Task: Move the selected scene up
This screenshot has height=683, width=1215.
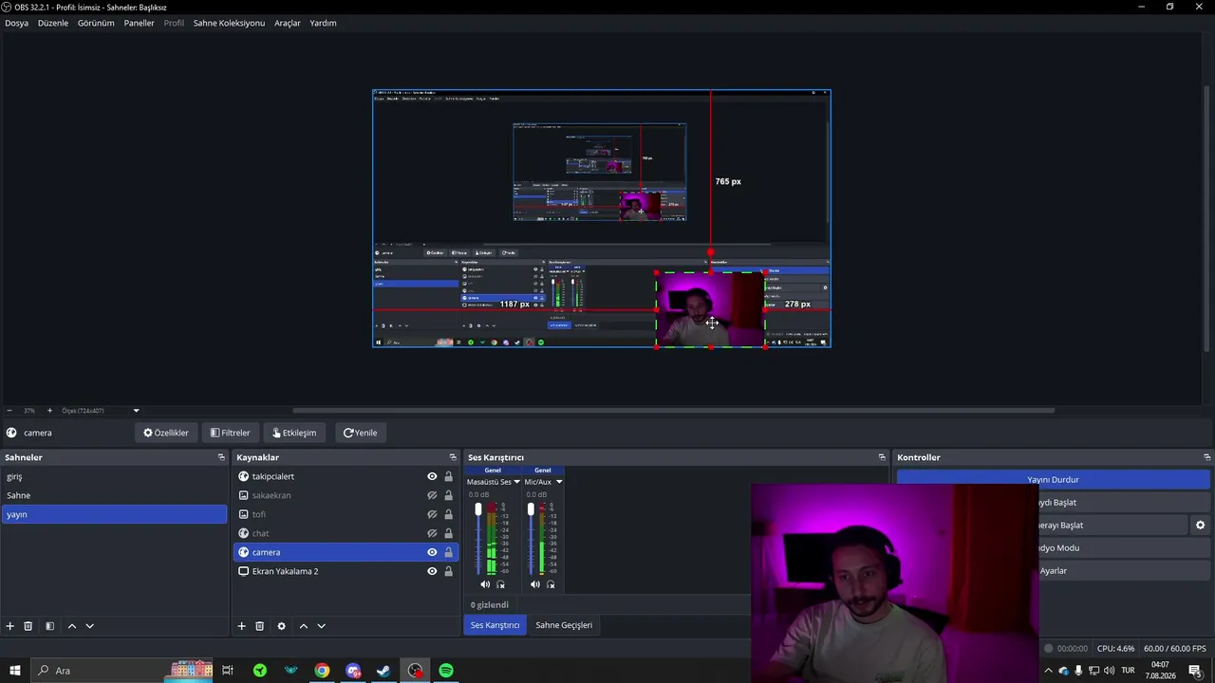Action: pyautogui.click(x=71, y=626)
